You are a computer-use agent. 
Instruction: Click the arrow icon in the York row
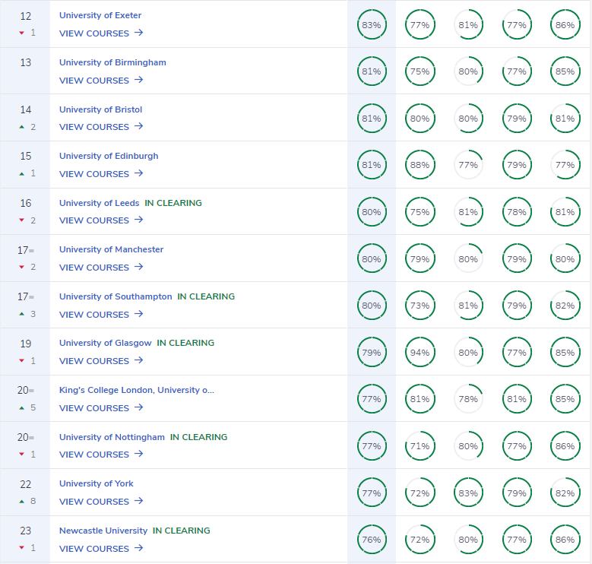coord(139,501)
